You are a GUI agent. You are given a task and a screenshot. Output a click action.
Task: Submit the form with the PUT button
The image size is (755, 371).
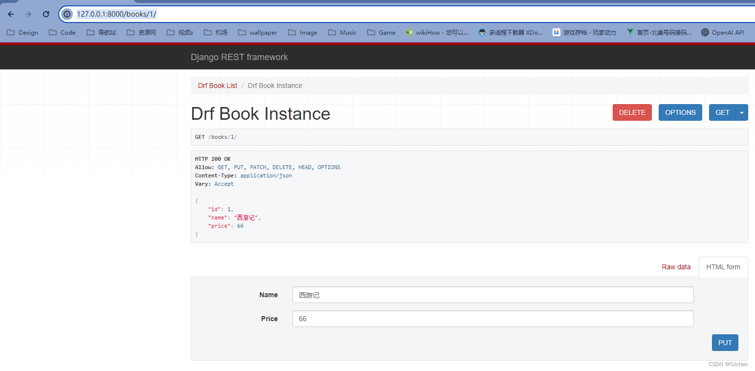pos(725,343)
